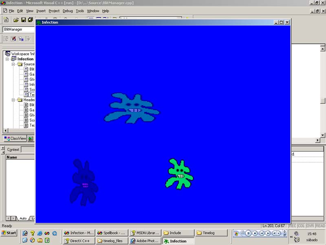Click the yellow question mark quick launch icon
326x245 pixels.
(33, 233)
